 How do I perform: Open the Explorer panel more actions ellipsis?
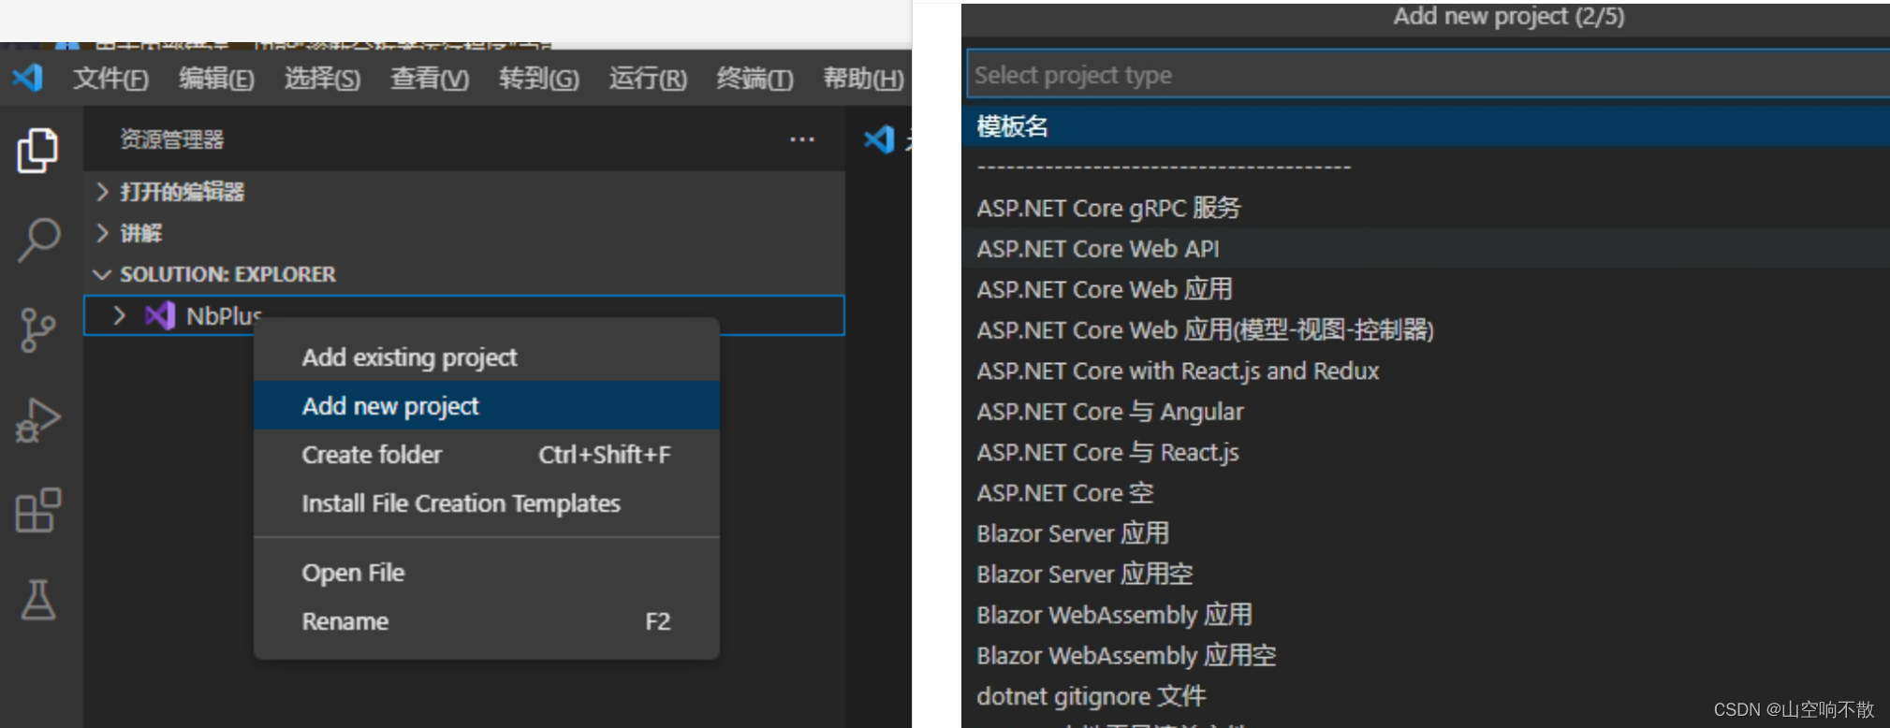[x=802, y=139]
